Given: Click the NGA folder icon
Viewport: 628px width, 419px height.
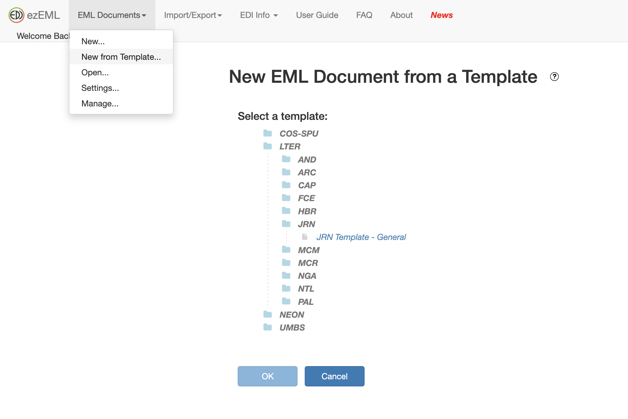Looking at the screenshot, I should (x=286, y=276).
